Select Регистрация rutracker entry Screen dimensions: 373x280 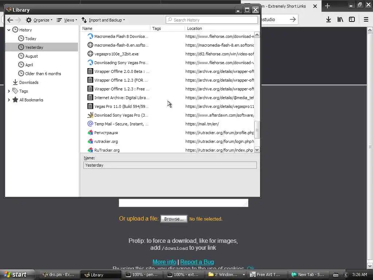[168, 133]
